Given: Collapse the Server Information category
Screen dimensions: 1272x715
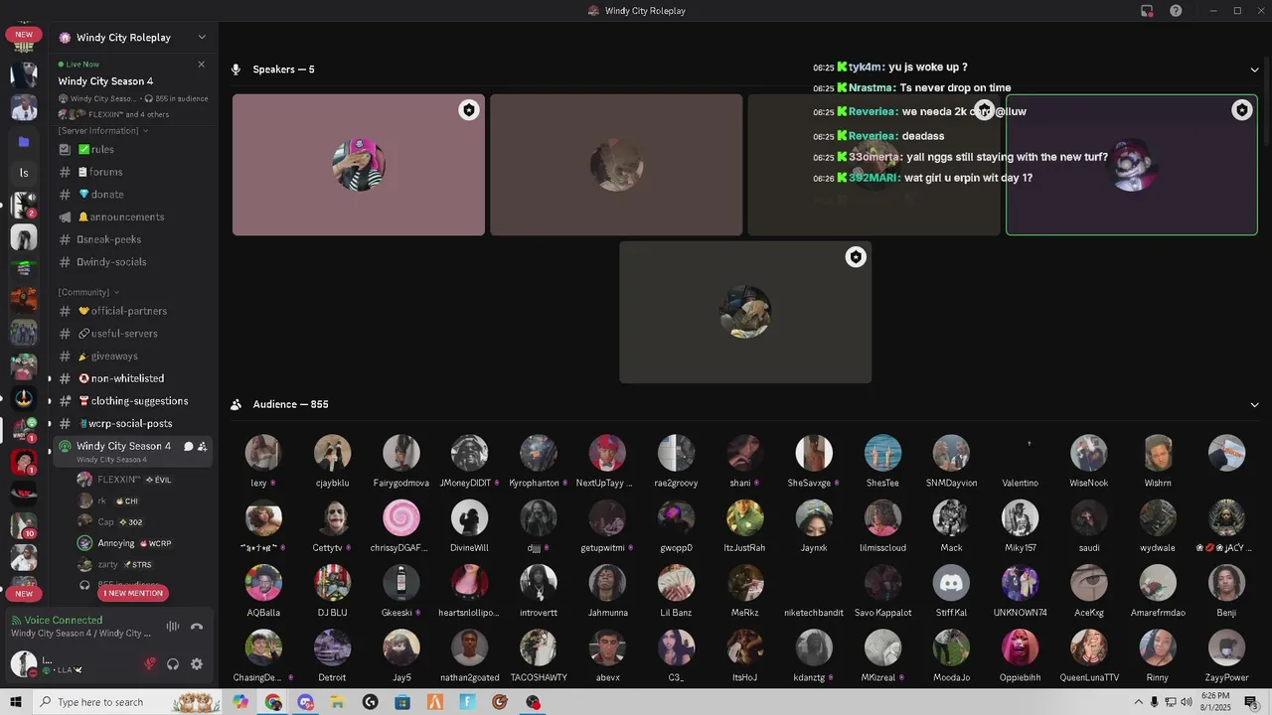Looking at the screenshot, I should [103, 130].
